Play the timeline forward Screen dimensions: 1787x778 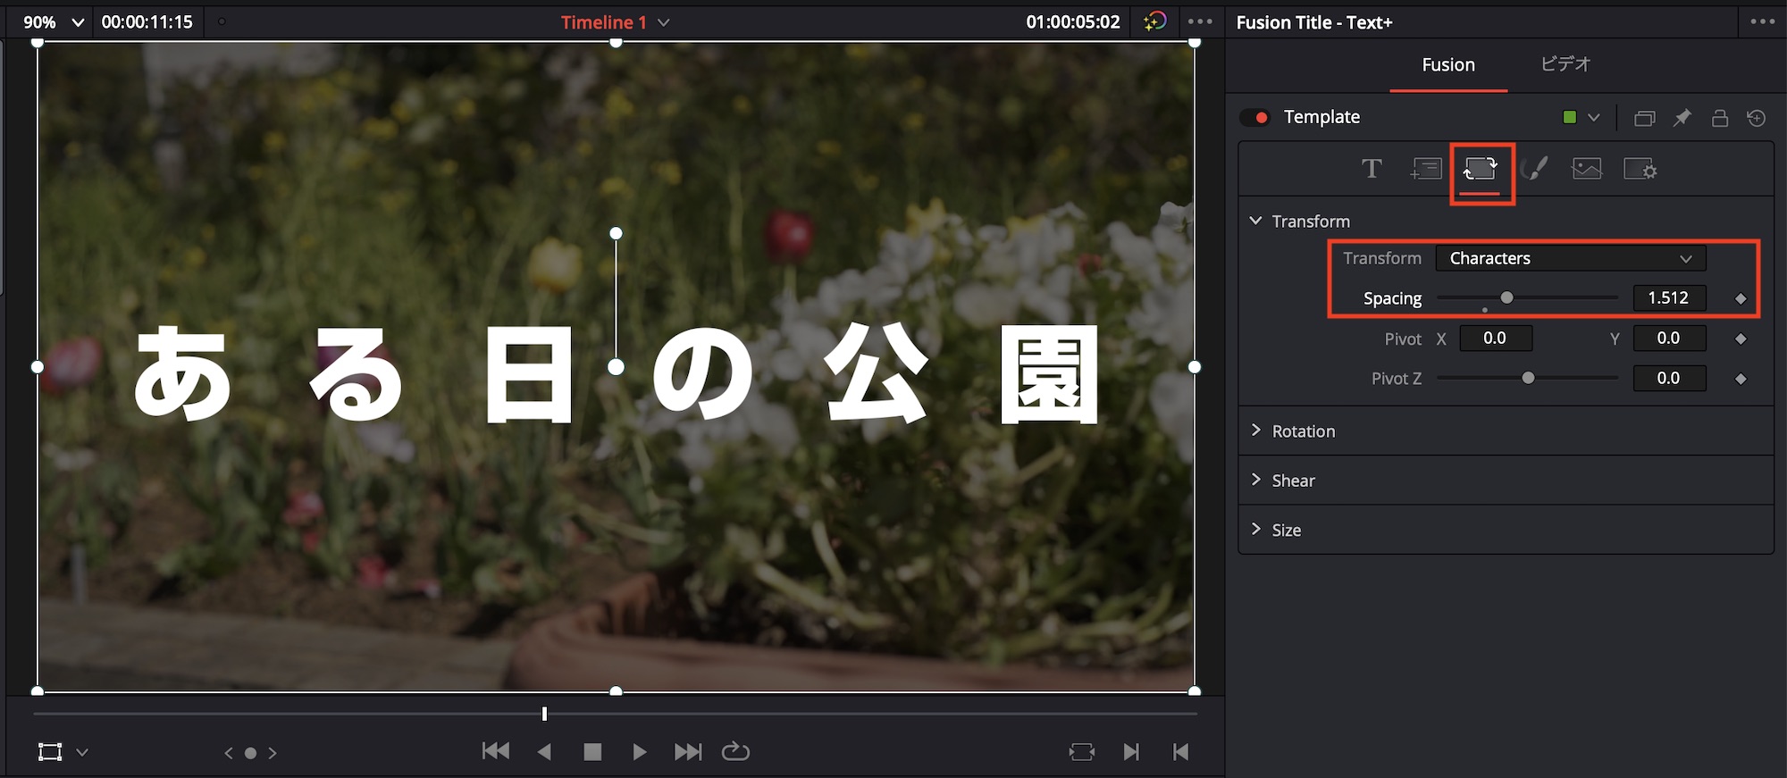pos(639,751)
